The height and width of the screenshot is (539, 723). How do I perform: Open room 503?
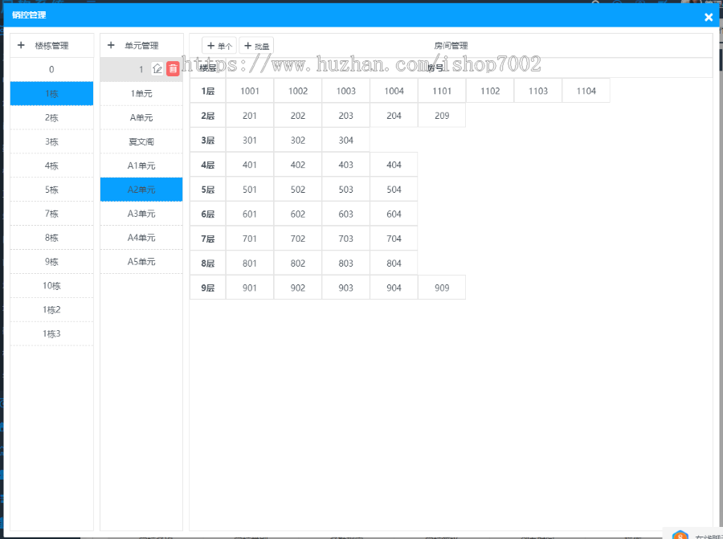(x=345, y=190)
